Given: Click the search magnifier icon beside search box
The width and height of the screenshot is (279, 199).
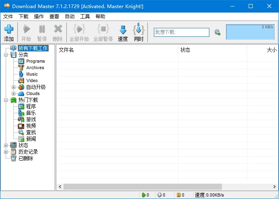Looking at the screenshot, I should [x=217, y=32].
